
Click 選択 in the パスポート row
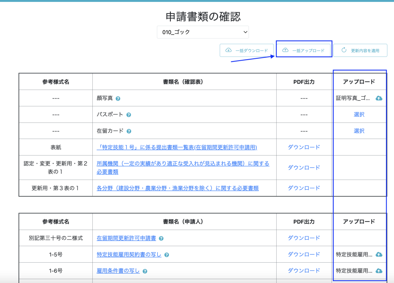pyautogui.click(x=359, y=114)
